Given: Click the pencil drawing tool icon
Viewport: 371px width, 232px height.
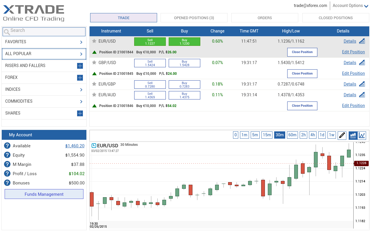Looking at the screenshot, I should coord(342,135).
